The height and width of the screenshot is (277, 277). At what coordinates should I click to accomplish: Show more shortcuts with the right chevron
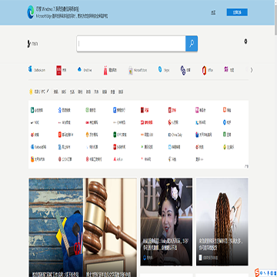(252, 70)
